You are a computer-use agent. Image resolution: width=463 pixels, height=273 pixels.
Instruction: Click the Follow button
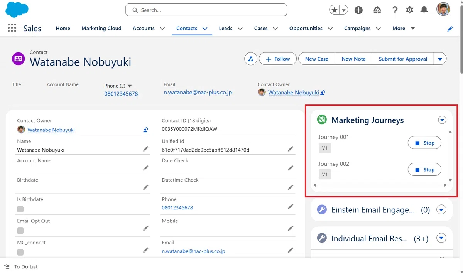pyautogui.click(x=278, y=59)
